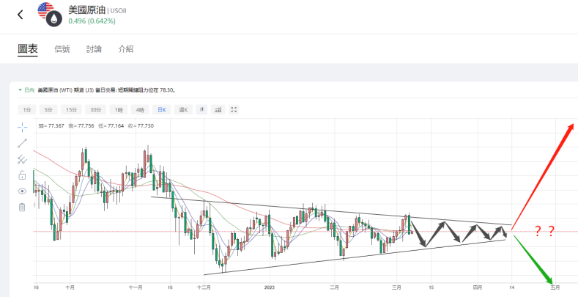This screenshot has height=297, width=578.
Task: Open the indicators icon in toolbar
Action: (217, 109)
